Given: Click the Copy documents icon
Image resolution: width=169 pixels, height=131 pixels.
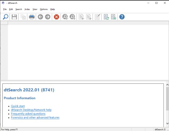Looking at the screenshot, I should 23,17.
